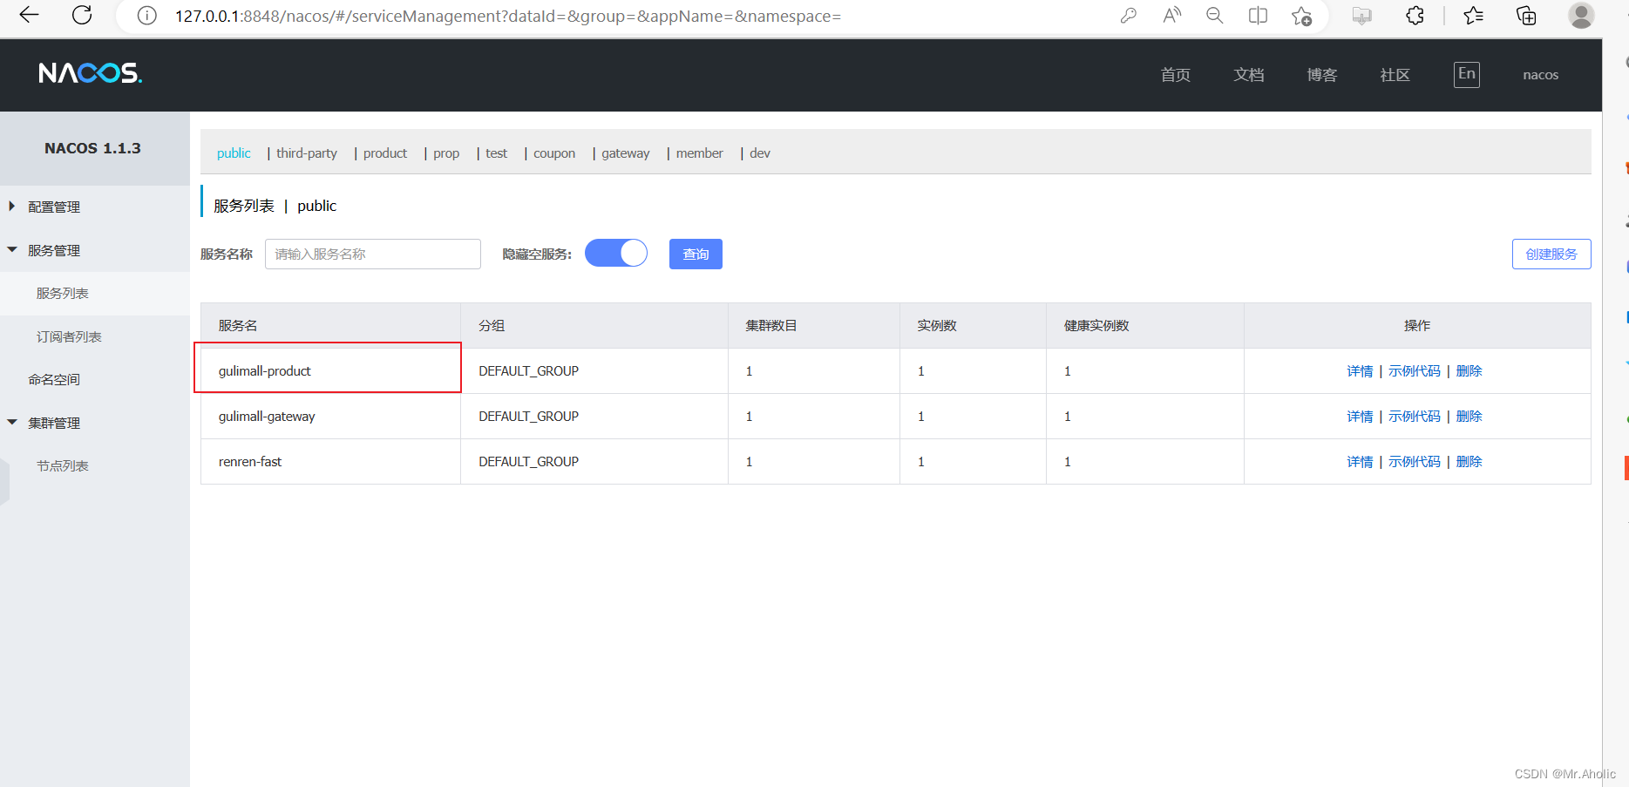Open the 博客 header menu item
The width and height of the screenshot is (1629, 787).
(x=1322, y=75)
